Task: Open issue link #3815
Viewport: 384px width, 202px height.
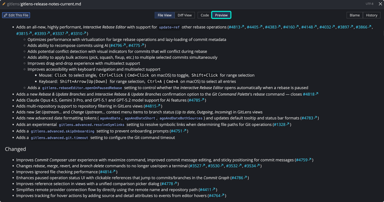Action: point(24,33)
